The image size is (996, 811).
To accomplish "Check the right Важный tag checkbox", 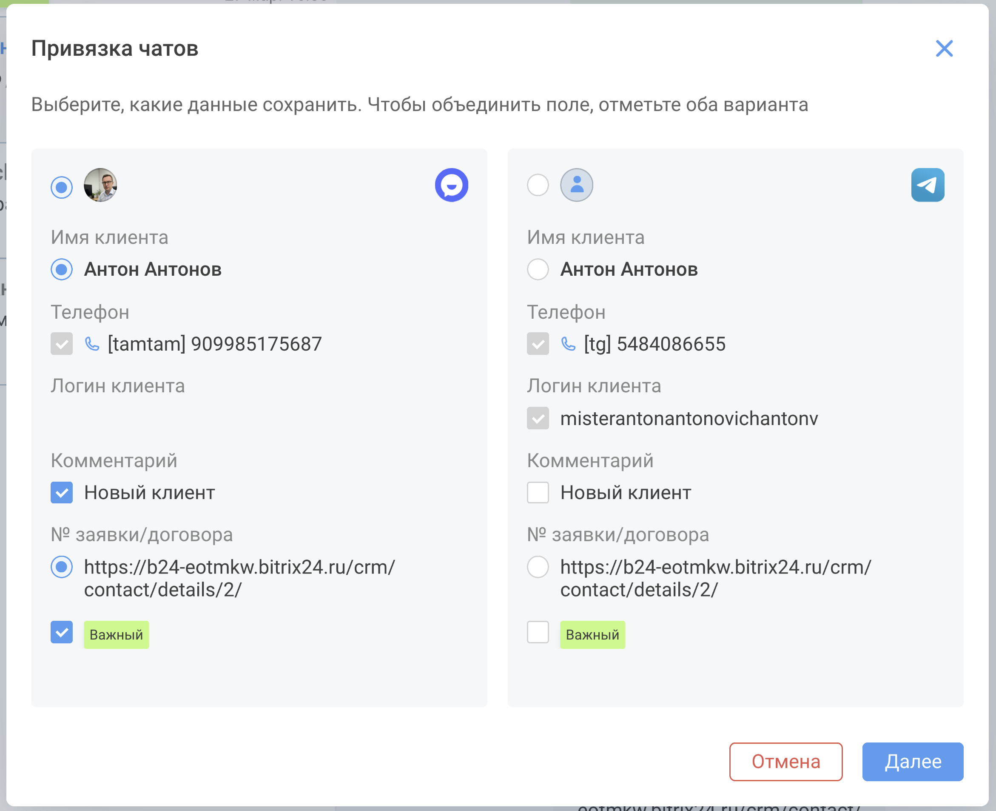I will (x=538, y=632).
